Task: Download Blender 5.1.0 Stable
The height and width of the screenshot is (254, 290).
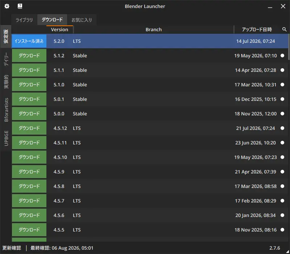Action: pos(29,85)
